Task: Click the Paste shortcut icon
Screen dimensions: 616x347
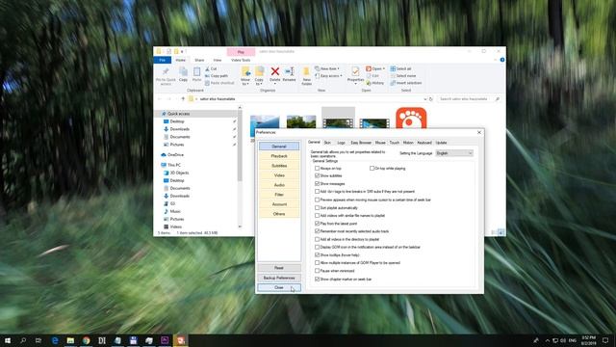Action: pyautogui.click(x=208, y=83)
